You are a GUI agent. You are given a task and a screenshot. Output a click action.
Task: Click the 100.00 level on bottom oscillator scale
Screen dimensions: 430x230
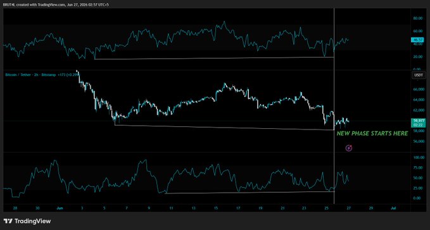coord(419,157)
